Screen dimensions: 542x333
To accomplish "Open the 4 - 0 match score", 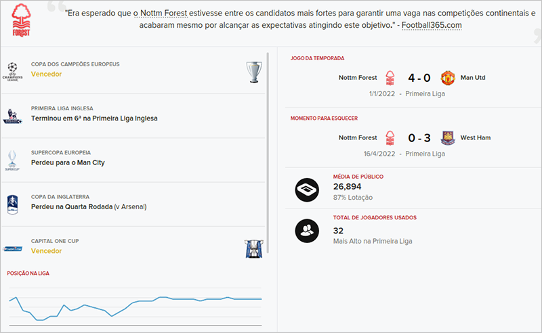I will 418,77.
